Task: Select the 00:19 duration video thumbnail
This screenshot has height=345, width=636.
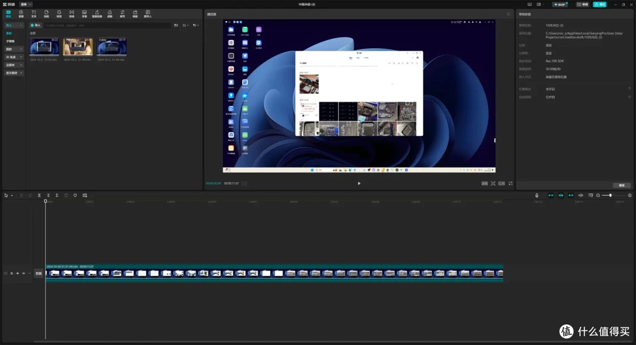Action: pyautogui.click(x=111, y=46)
